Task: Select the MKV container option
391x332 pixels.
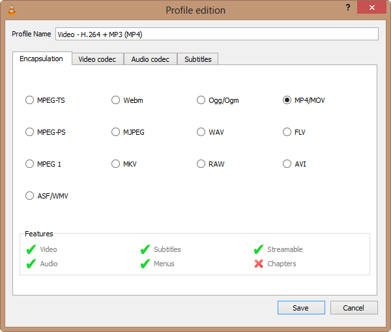Action: (x=115, y=164)
